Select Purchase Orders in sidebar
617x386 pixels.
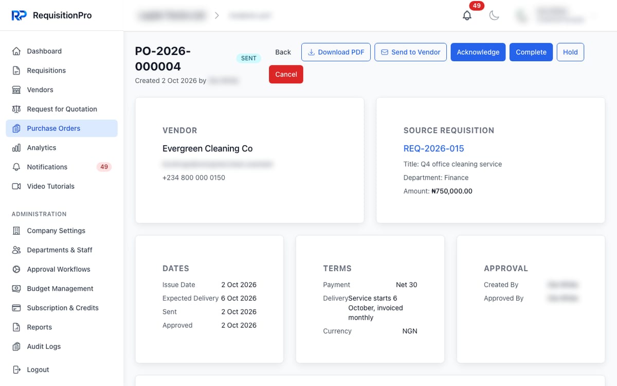[62, 128]
